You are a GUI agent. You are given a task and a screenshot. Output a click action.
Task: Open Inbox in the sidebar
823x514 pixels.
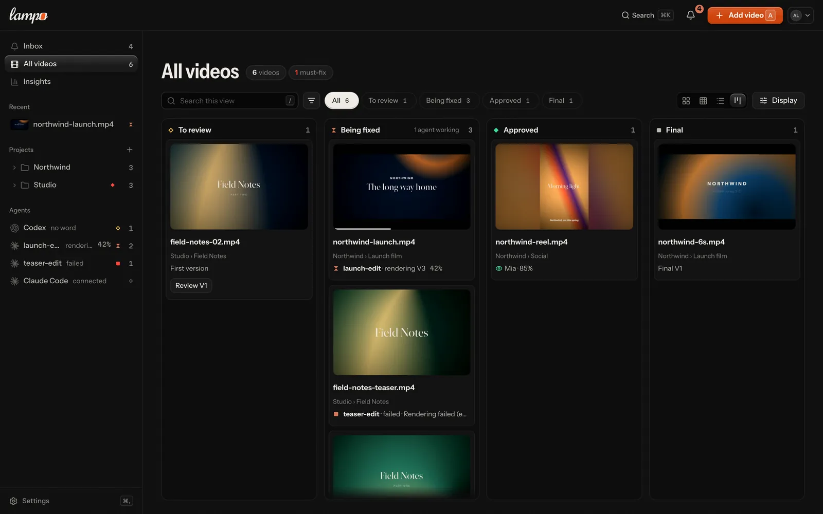pos(71,46)
